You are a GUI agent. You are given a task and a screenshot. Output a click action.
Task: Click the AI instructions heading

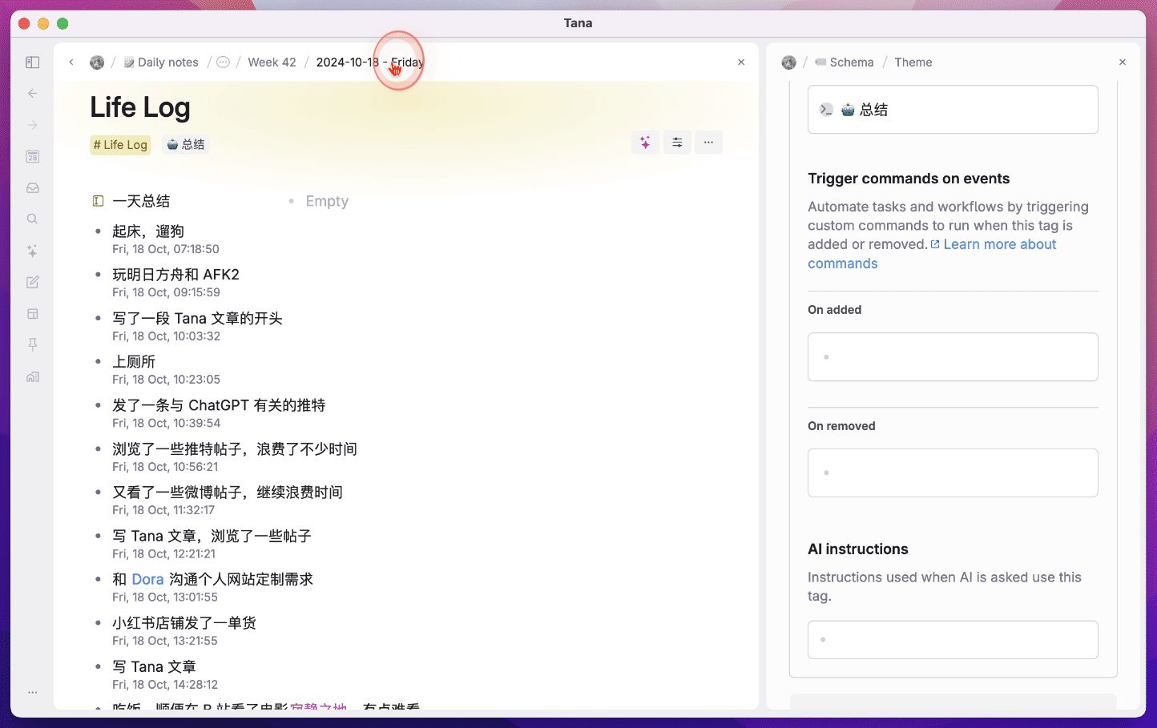[858, 549]
